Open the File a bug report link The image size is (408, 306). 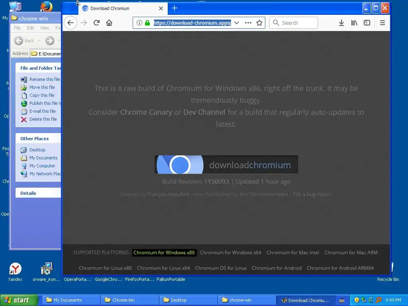(x=312, y=194)
